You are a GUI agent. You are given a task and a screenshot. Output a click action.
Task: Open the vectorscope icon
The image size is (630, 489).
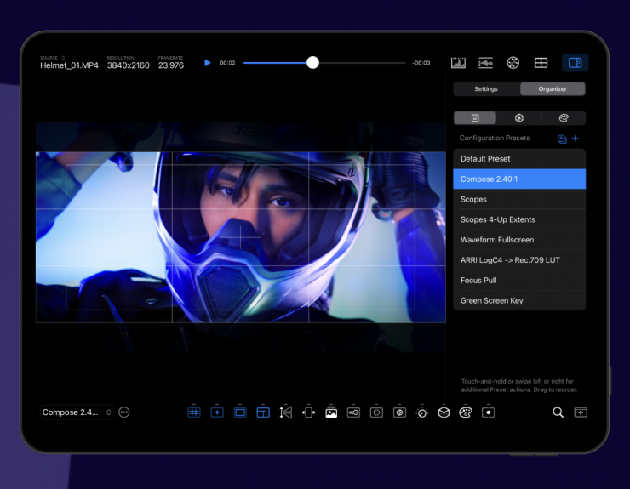click(x=513, y=63)
